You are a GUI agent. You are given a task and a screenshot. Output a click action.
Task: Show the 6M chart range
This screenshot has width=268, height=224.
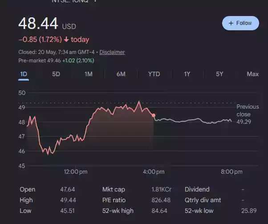121,74
